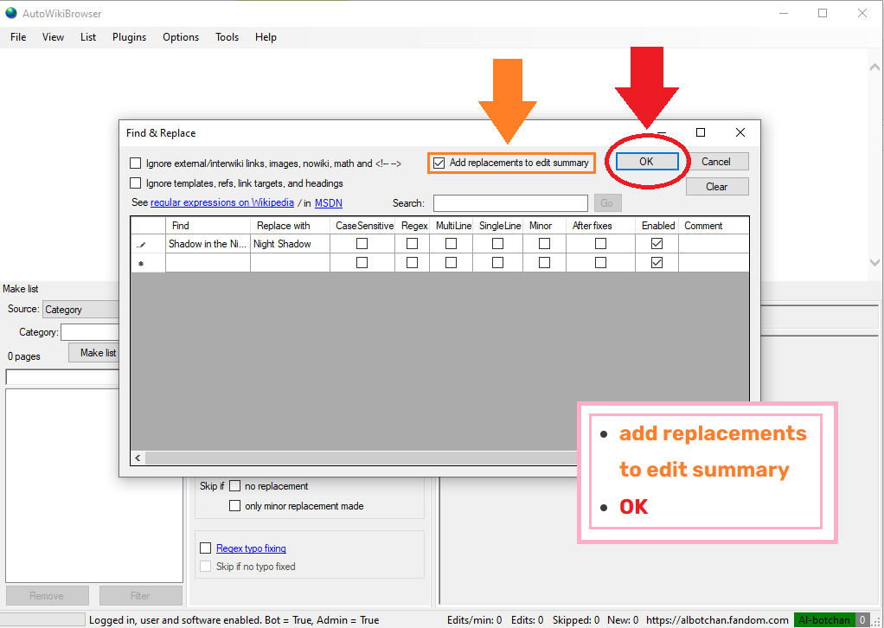Image resolution: width=884 pixels, height=628 pixels.
Task: Click the row edit pencil icon
Action: pyautogui.click(x=142, y=245)
